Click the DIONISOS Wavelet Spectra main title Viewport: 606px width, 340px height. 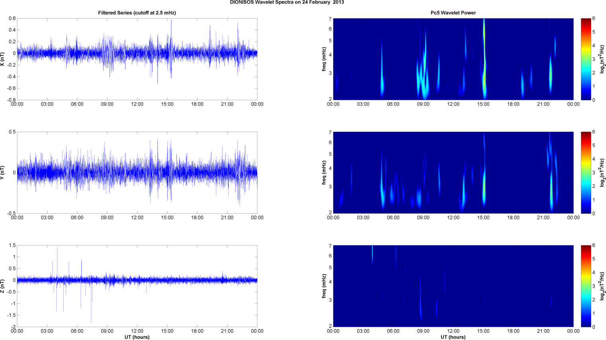coord(287,2)
